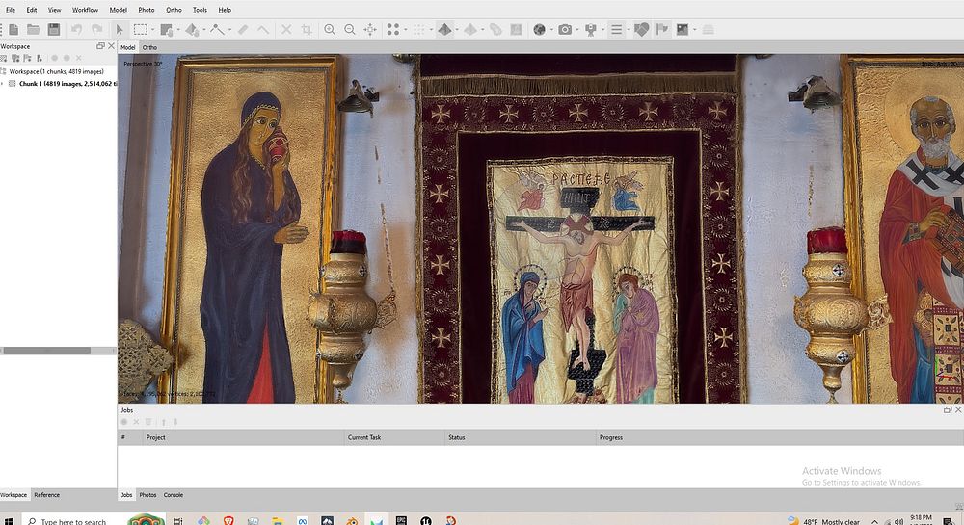
Task: Select the Rectangle Selection tool
Action: pyautogui.click(x=140, y=30)
